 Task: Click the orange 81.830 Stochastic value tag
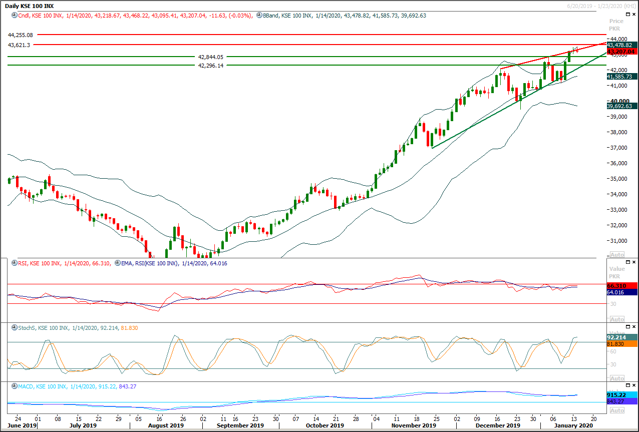click(621, 344)
